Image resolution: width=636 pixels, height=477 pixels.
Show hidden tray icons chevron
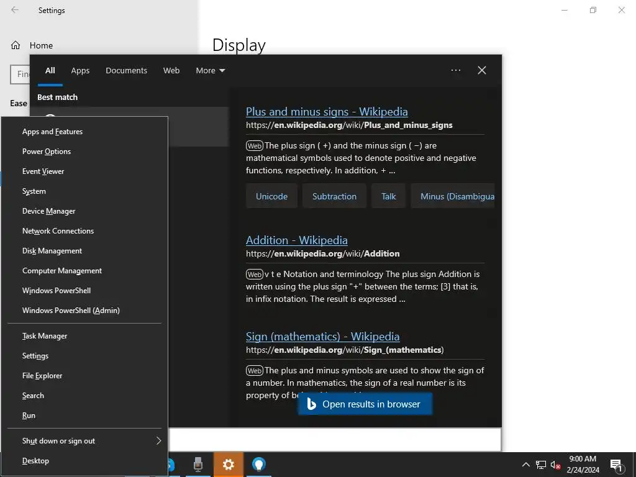pos(525,465)
